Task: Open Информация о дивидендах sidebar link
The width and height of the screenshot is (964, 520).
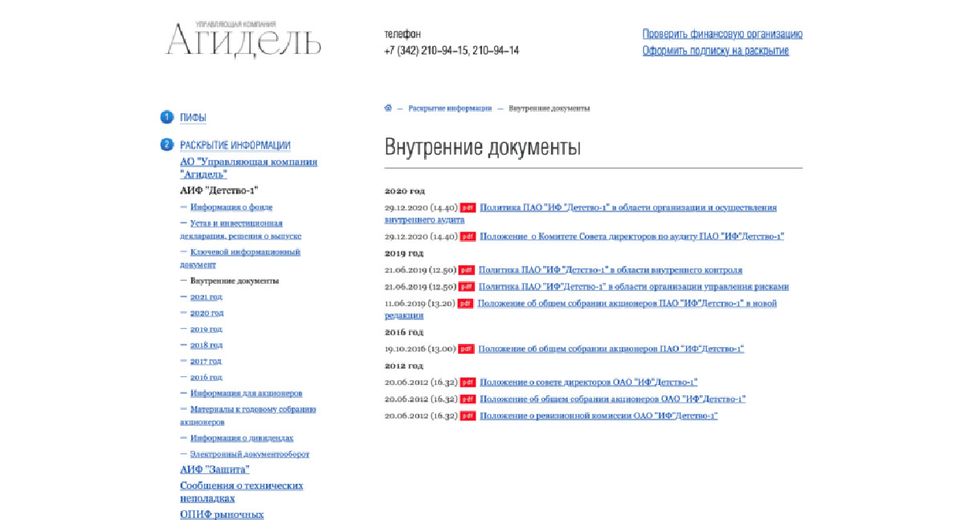Action: click(x=242, y=439)
